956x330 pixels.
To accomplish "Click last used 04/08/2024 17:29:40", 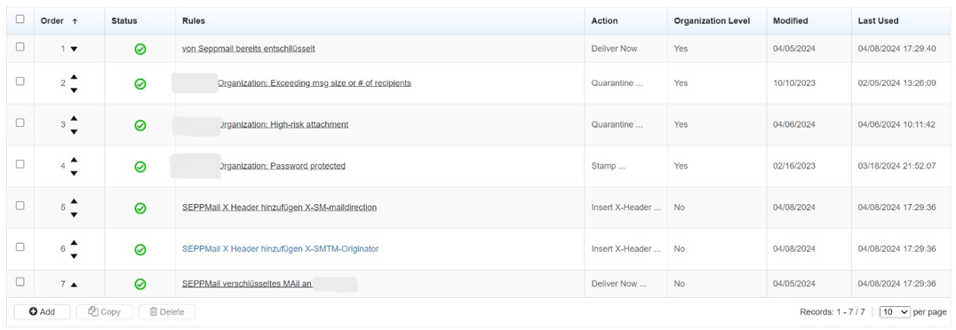I will tap(896, 49).
